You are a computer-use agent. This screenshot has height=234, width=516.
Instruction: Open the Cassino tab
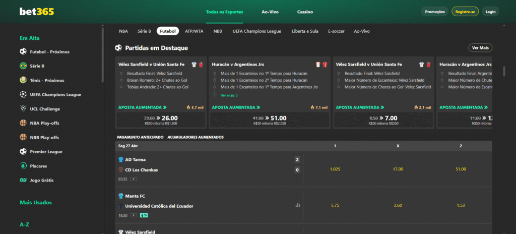[x=305, y=12]
